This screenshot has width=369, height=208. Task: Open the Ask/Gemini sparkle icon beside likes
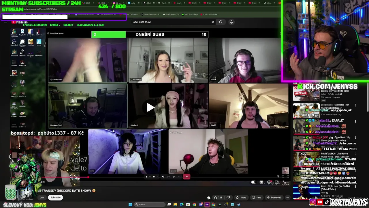coord(209,198)
